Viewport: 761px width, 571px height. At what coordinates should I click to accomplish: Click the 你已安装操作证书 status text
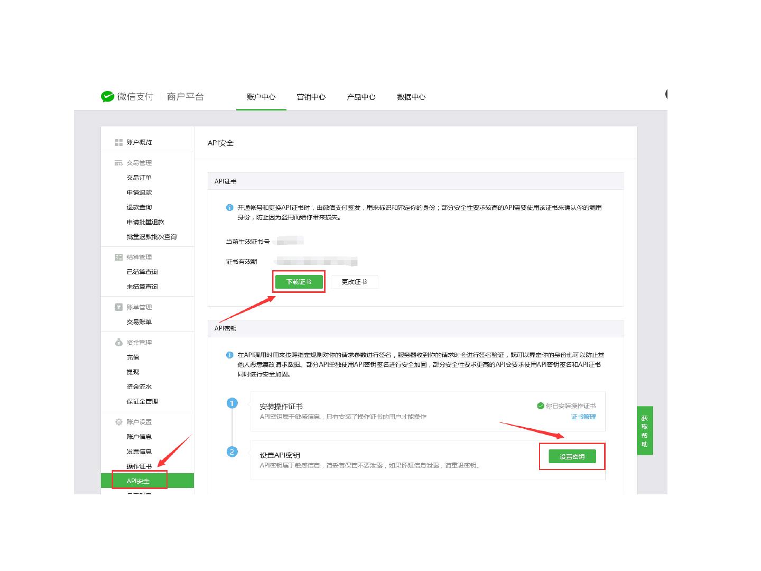571,406
